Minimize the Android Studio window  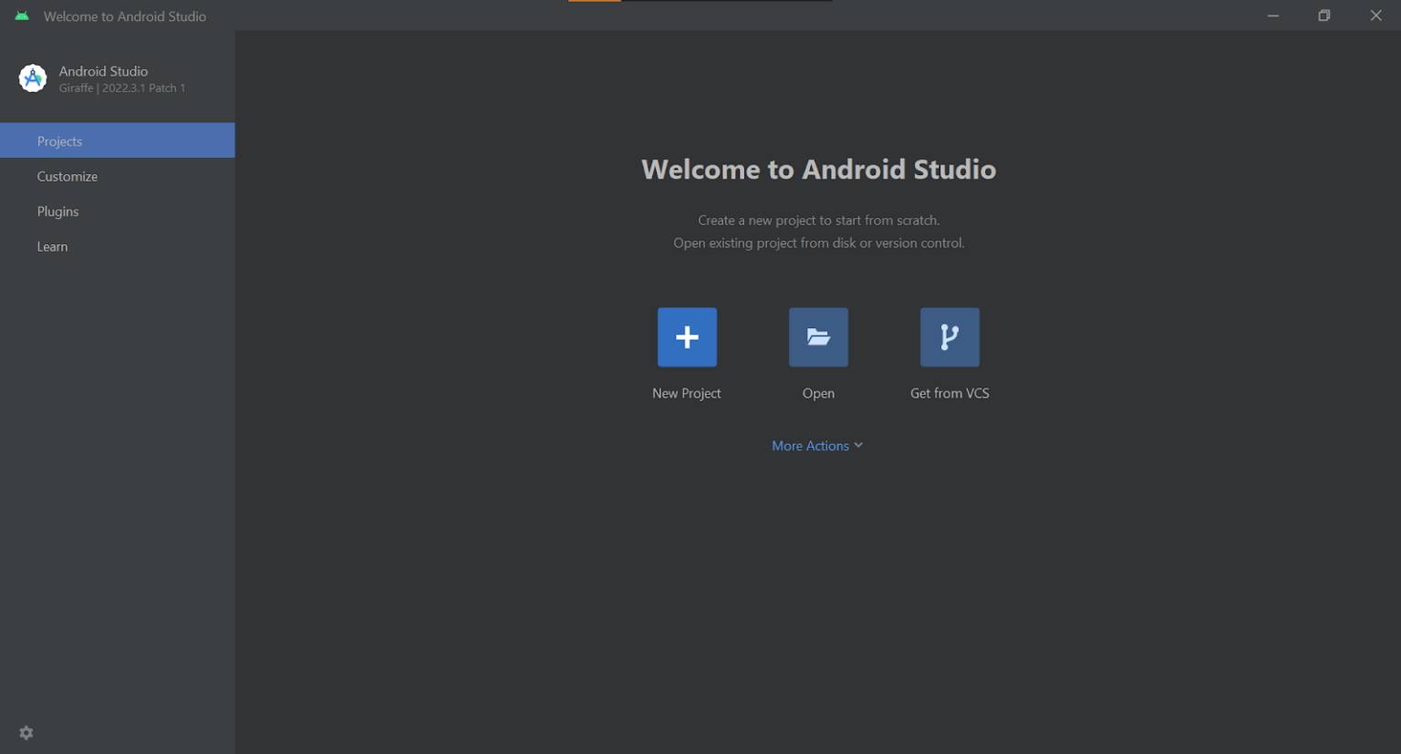1272,15
